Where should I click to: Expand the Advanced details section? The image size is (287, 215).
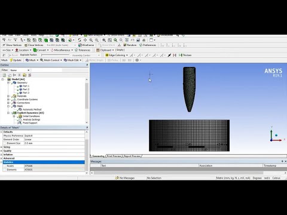(x=2, y=158)
